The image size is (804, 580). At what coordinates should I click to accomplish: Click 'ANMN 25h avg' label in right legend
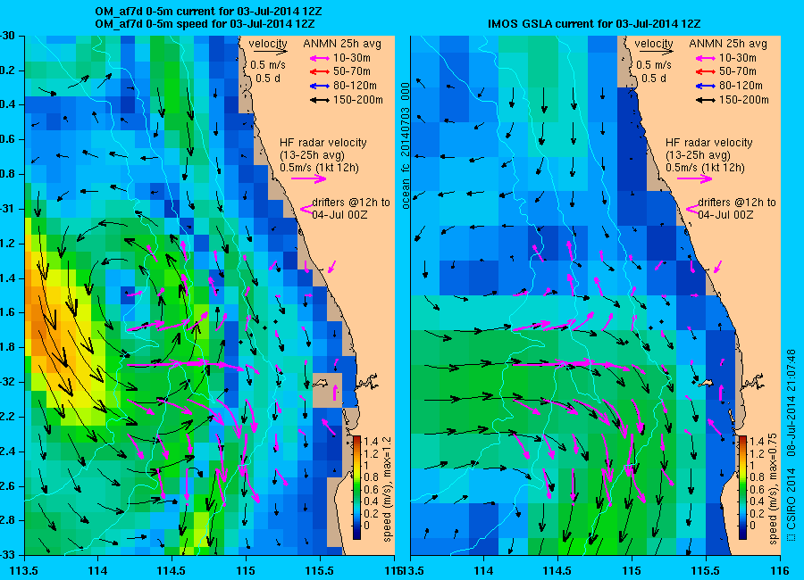[728, 44]
